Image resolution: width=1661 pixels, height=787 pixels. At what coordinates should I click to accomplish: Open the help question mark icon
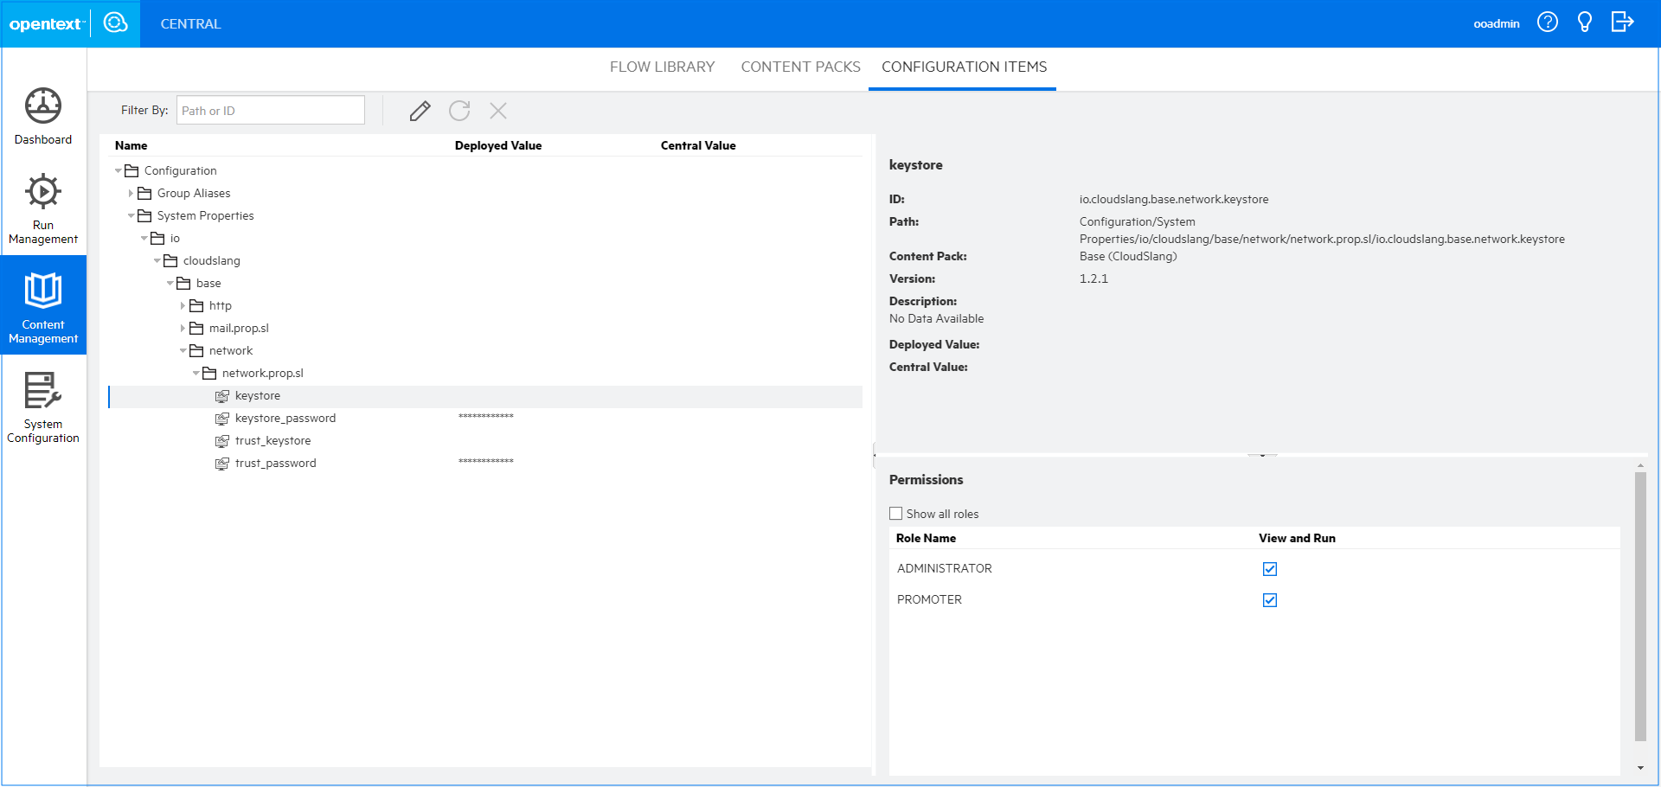click(x=1548, y=22)
